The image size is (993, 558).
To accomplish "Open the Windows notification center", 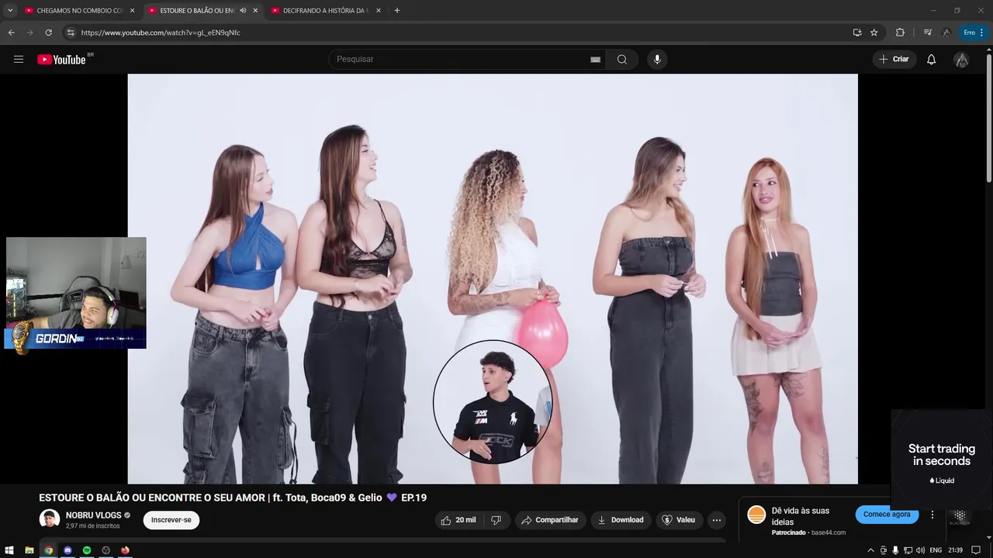I will [x=976, y=550].
